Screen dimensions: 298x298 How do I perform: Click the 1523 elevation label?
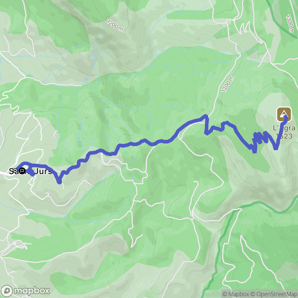[x=284, y=136]
